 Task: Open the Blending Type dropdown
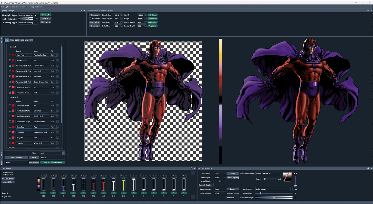[x=28, y=23]
